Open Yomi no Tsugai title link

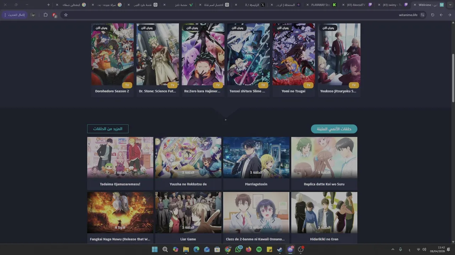(294, 91)
